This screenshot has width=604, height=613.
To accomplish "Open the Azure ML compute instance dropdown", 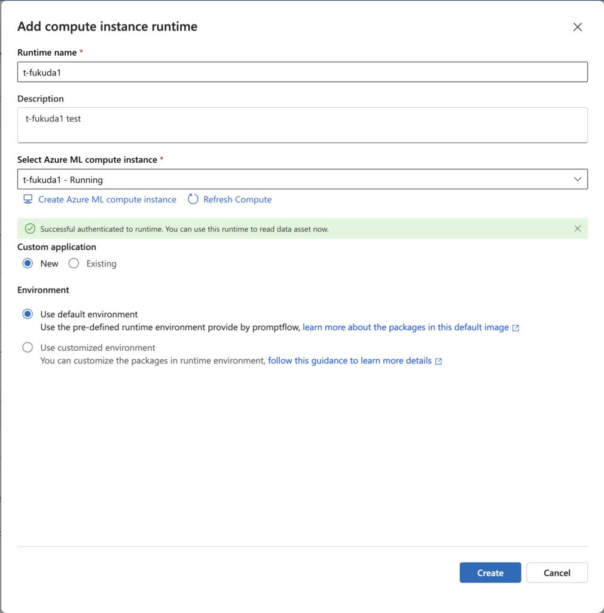I will point(293,180).
